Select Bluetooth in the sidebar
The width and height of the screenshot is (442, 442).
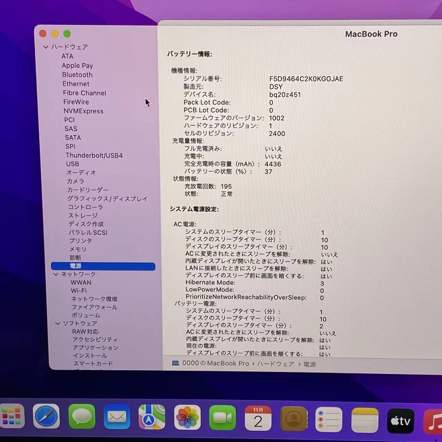(x=77, y=75)
